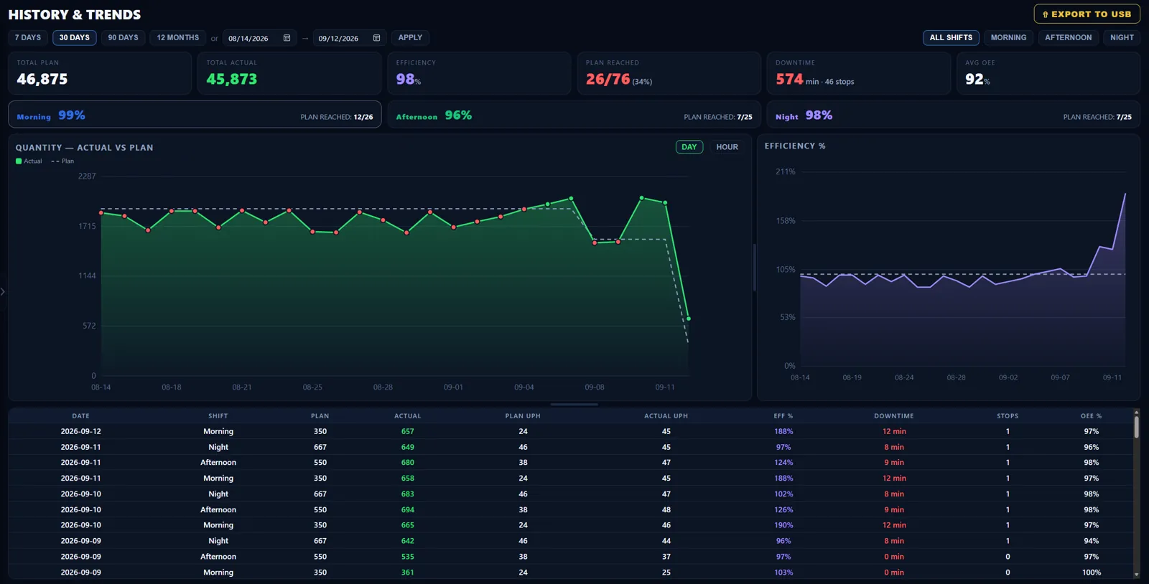Click the end date field 09/12/2026
The width and height of the screenshot is (1149, 584).
(349, 38)
